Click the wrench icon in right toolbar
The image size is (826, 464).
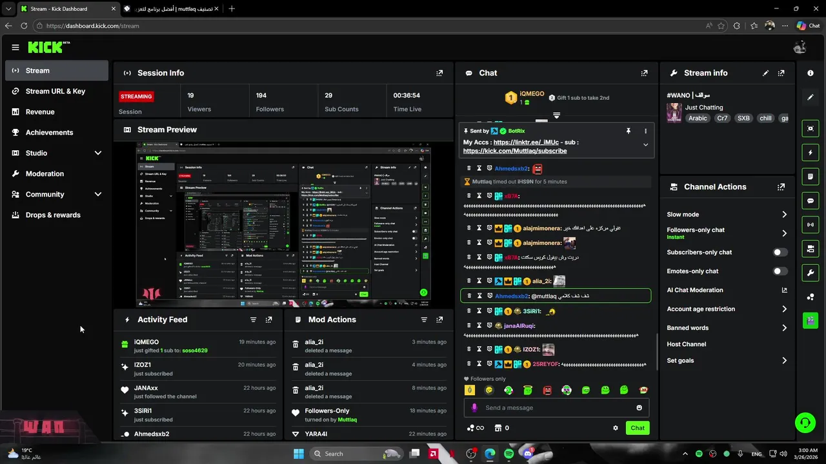[811, 273]
